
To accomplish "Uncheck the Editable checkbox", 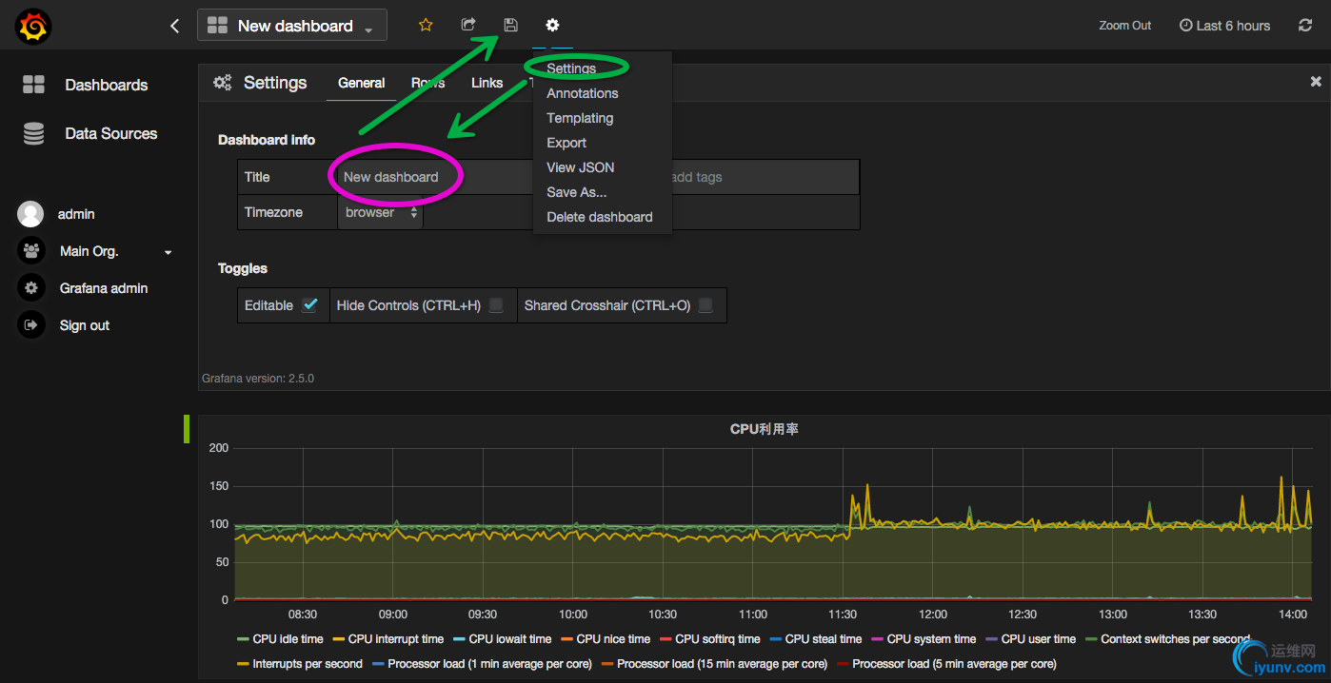I will [309, 305].
